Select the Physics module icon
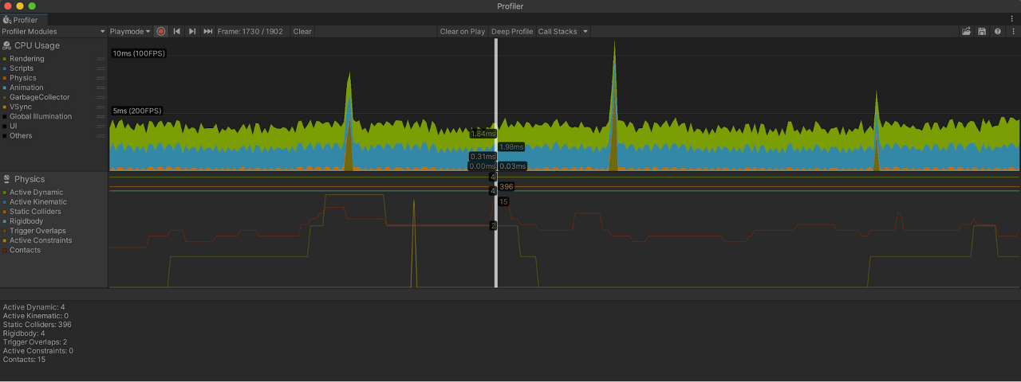This screenshot has width=1021, height=382. 6,179
